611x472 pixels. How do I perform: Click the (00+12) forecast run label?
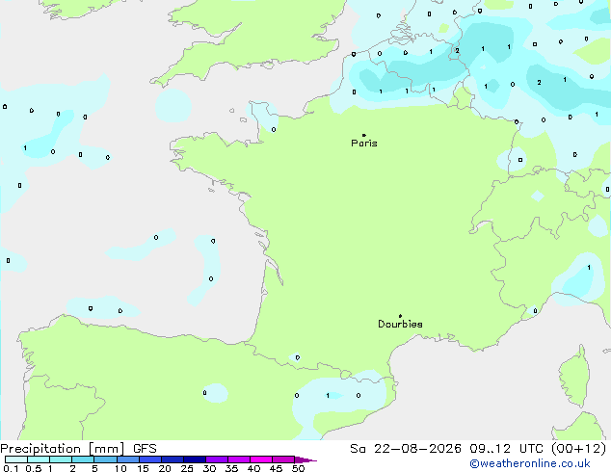point(579,449)
